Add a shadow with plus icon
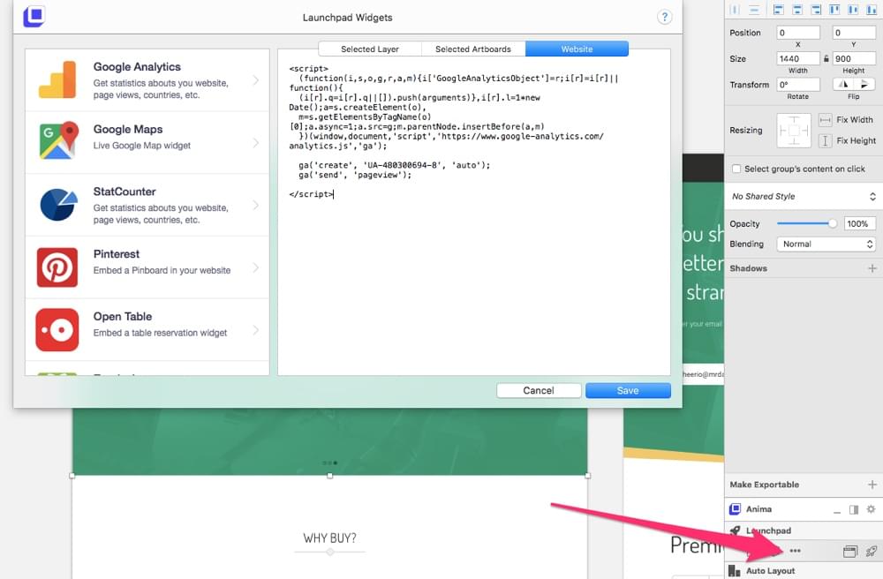Viewport: 883px width, 579px height. pos(872,268)
